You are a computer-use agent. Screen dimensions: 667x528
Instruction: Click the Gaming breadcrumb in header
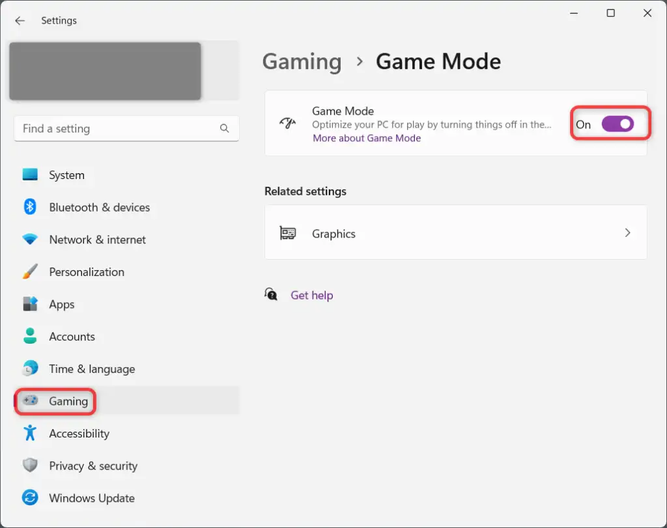coord(302,62)
